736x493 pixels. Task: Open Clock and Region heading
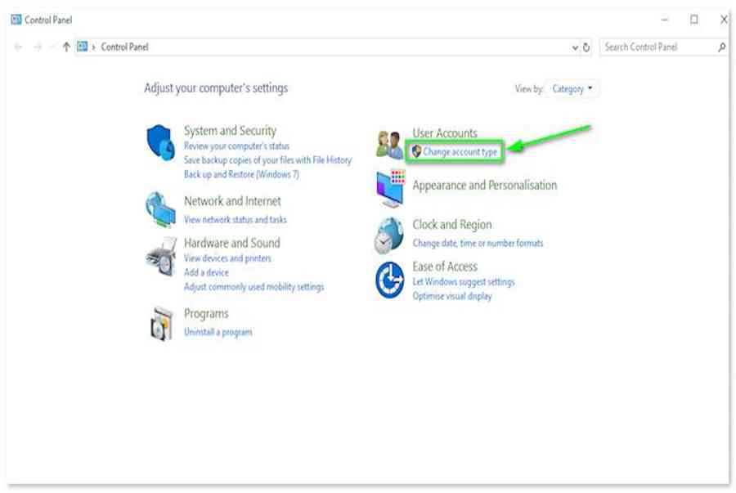452,224
